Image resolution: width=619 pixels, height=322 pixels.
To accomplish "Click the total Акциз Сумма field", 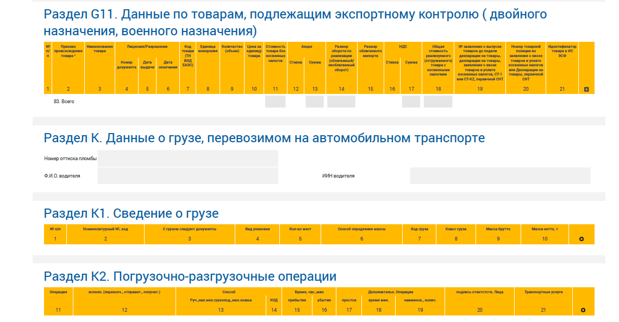I will click(315, 102).
